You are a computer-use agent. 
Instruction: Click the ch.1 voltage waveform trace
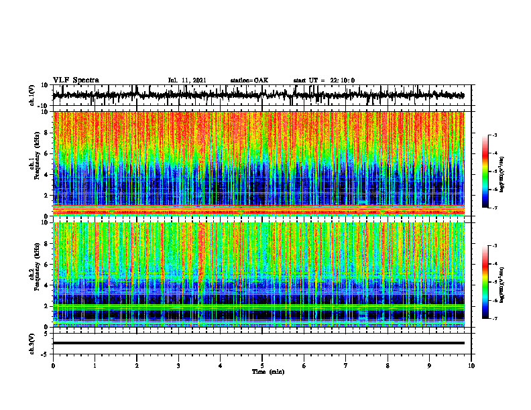[258, 95]
